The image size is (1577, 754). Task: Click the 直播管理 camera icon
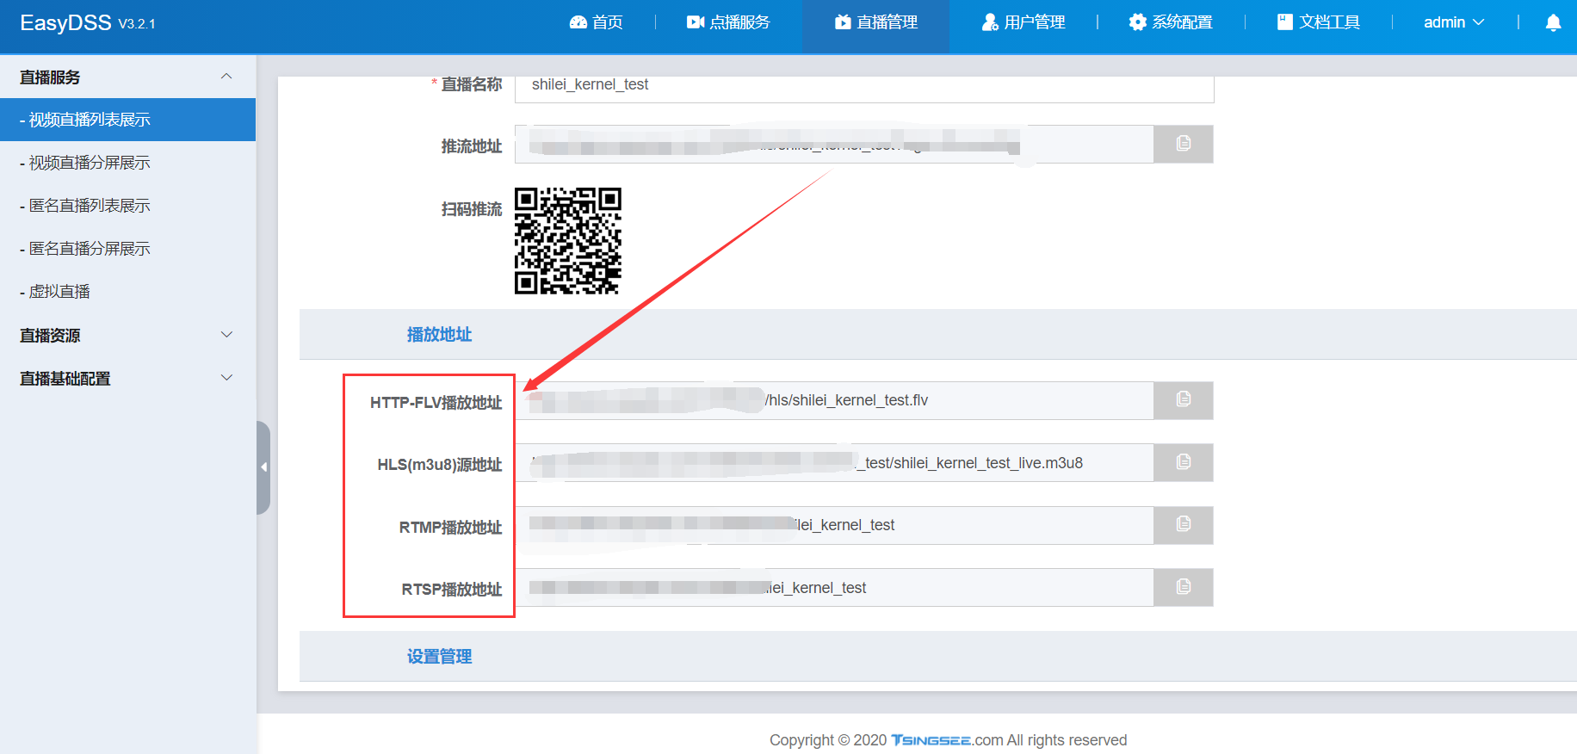(x=843, y=22)
